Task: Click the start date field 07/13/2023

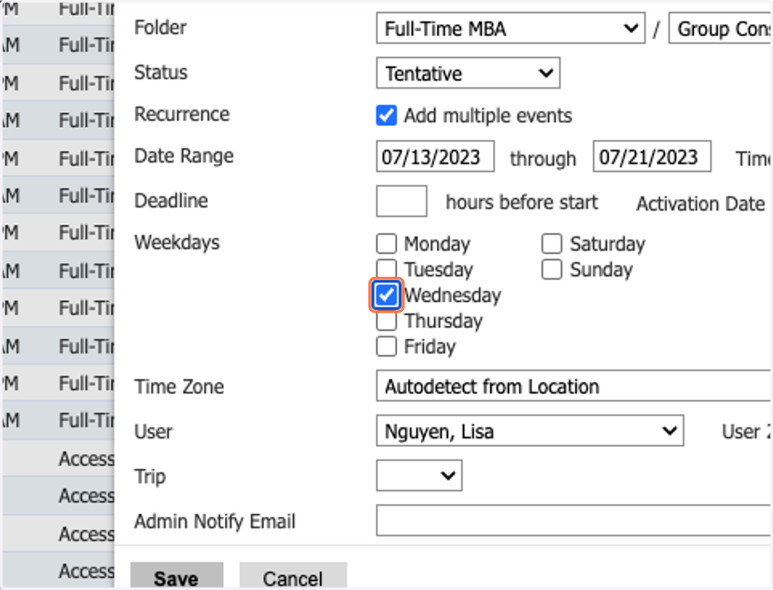Action: pyautogui.click(x=435, y=157)
